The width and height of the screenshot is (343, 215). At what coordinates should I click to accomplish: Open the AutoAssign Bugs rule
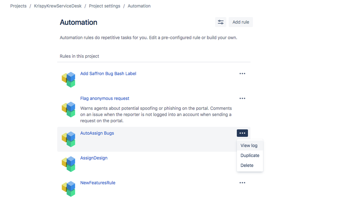pos(97,133)
